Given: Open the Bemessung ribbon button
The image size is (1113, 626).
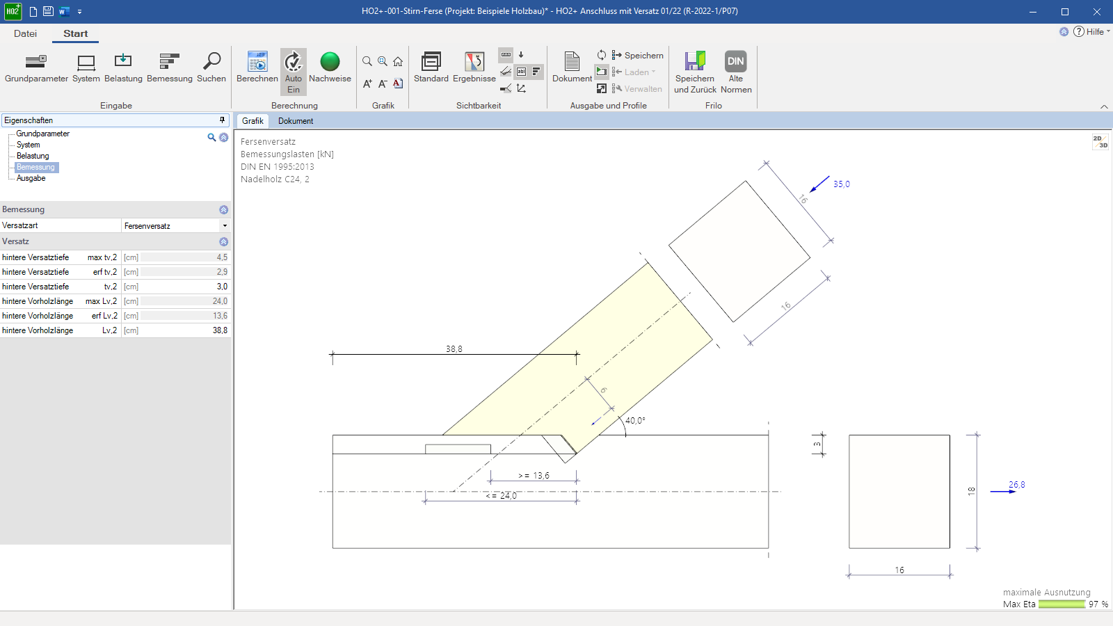Looking at the screenshot, I should (x=170, y=67).
